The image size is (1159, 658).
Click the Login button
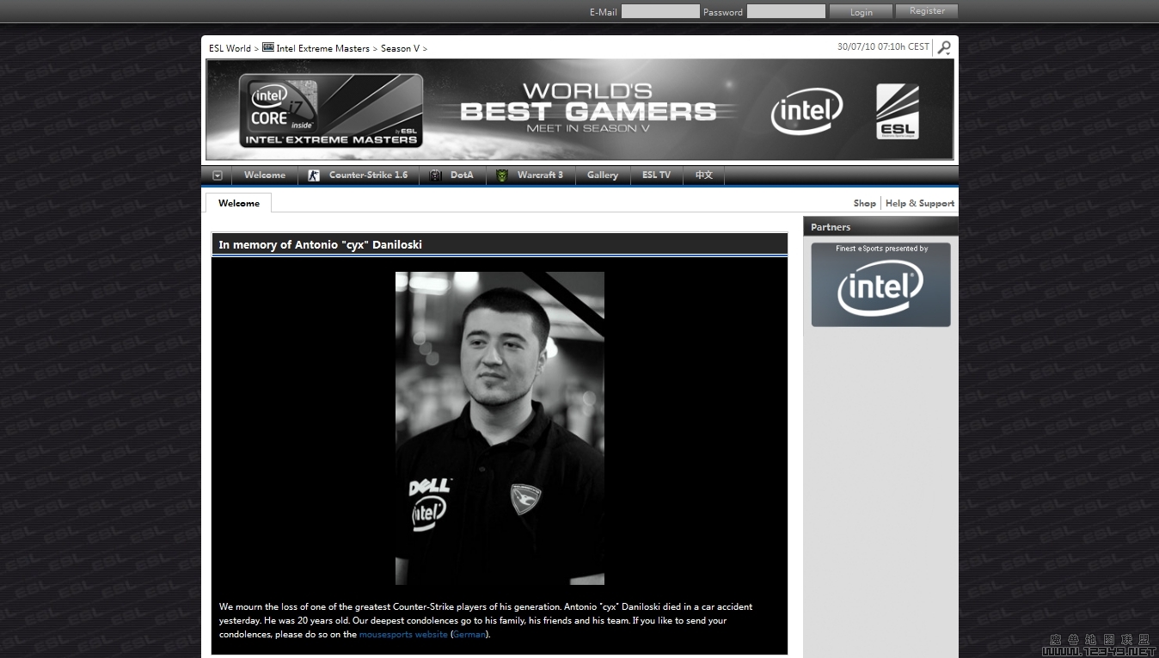coord(861,11)
